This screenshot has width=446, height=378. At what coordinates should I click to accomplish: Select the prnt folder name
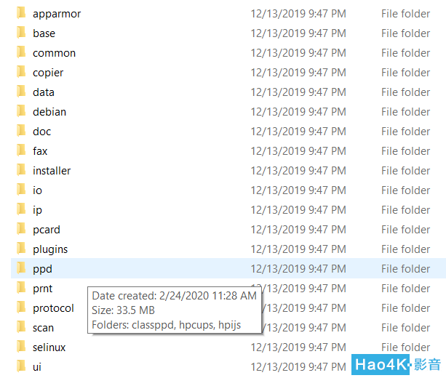(42, 289)
